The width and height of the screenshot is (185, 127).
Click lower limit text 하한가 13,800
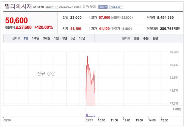[x=121, y=29]
